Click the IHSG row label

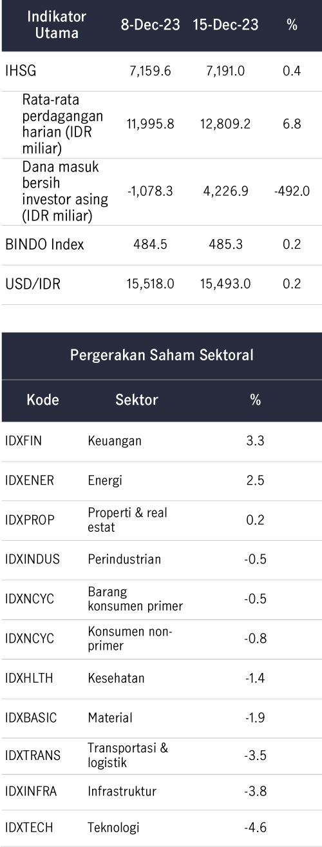click(19, 71)
